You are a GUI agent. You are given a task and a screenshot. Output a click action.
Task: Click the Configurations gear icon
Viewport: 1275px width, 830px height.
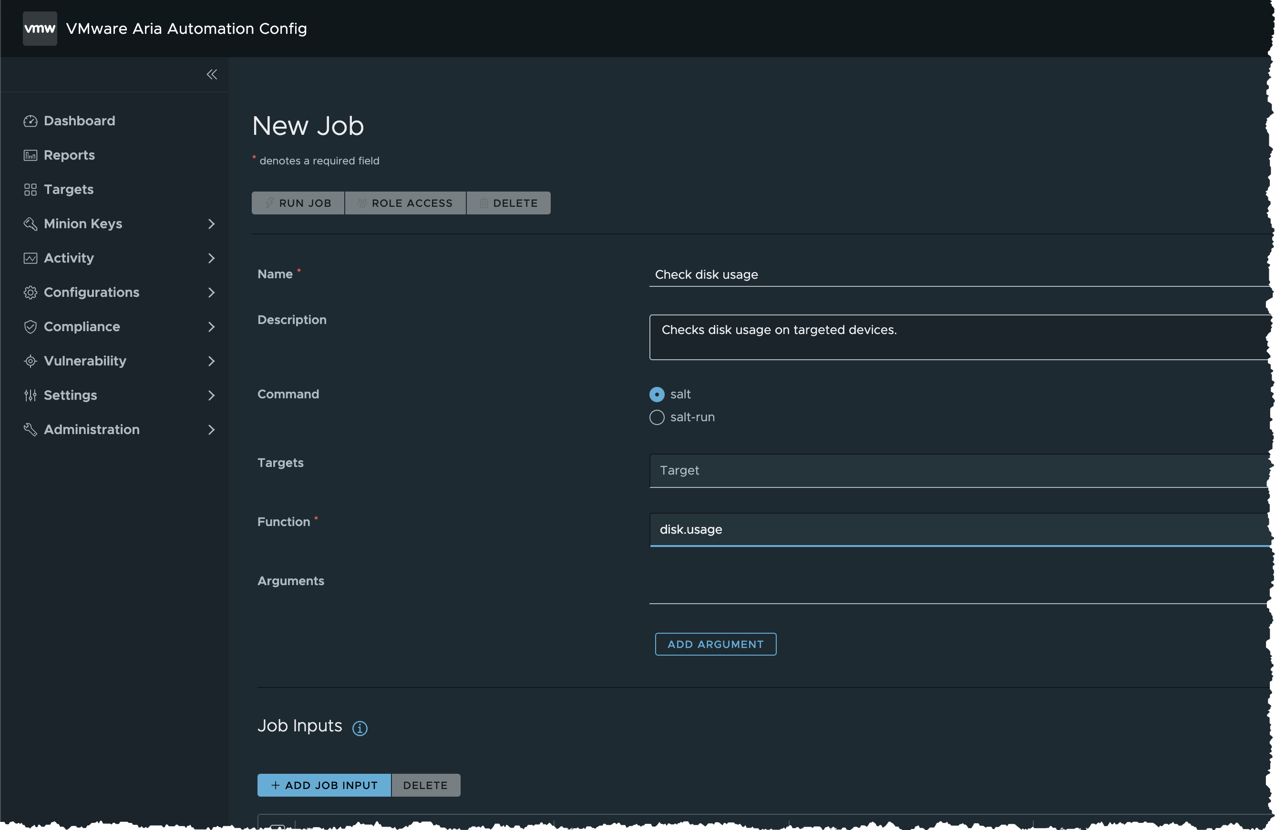tap(31, 293)
